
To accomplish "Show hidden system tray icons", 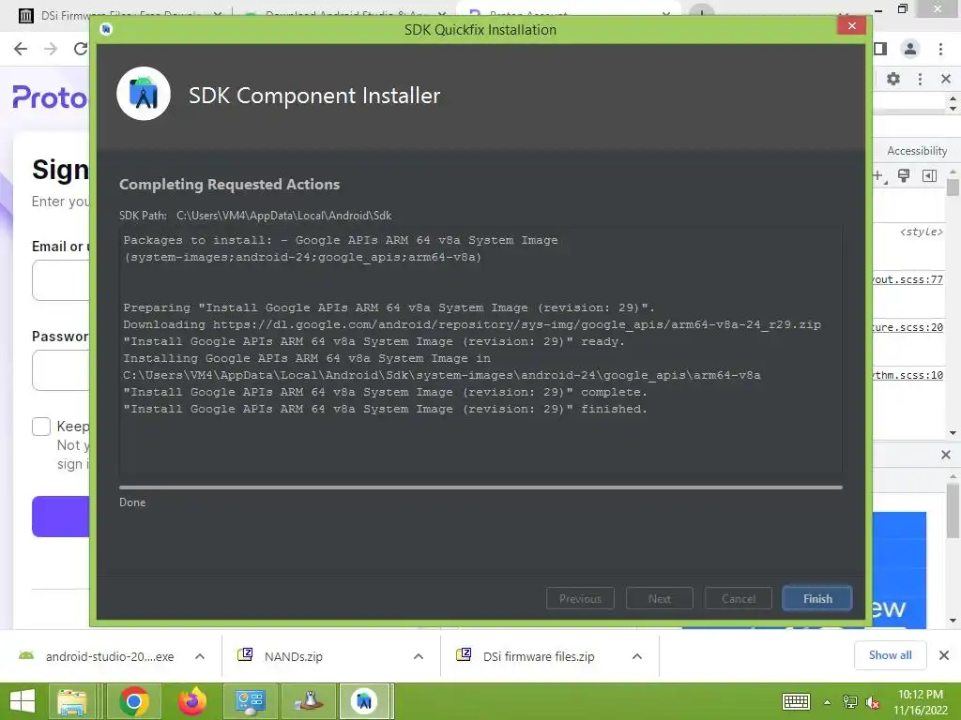I will (x=828, y=702).
